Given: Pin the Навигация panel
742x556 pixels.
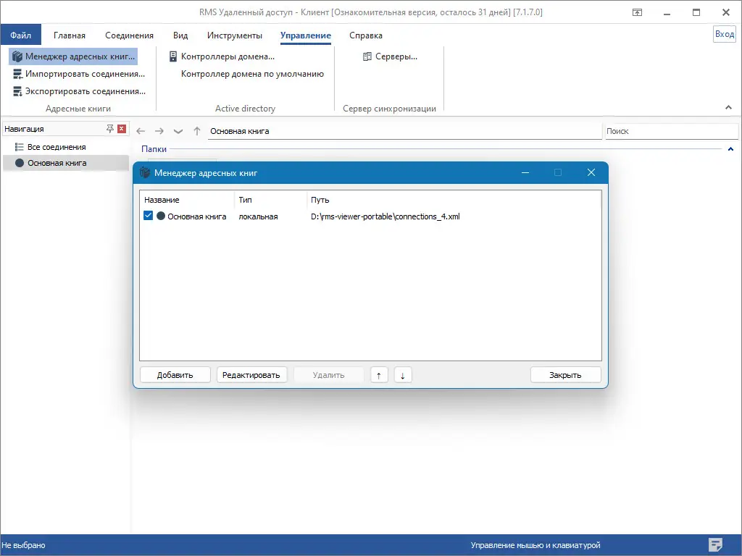Looking at the screenshot, I should pyautogui.click(x=110, y=129).
